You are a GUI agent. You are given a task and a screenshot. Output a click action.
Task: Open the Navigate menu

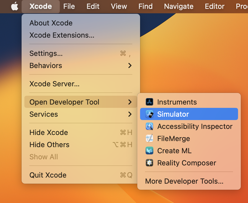179,6
